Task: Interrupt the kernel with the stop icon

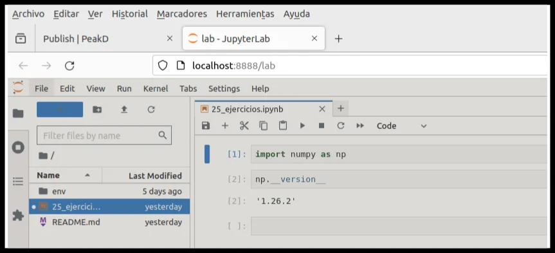Action: pyautogui.click(x=322, y=126)
